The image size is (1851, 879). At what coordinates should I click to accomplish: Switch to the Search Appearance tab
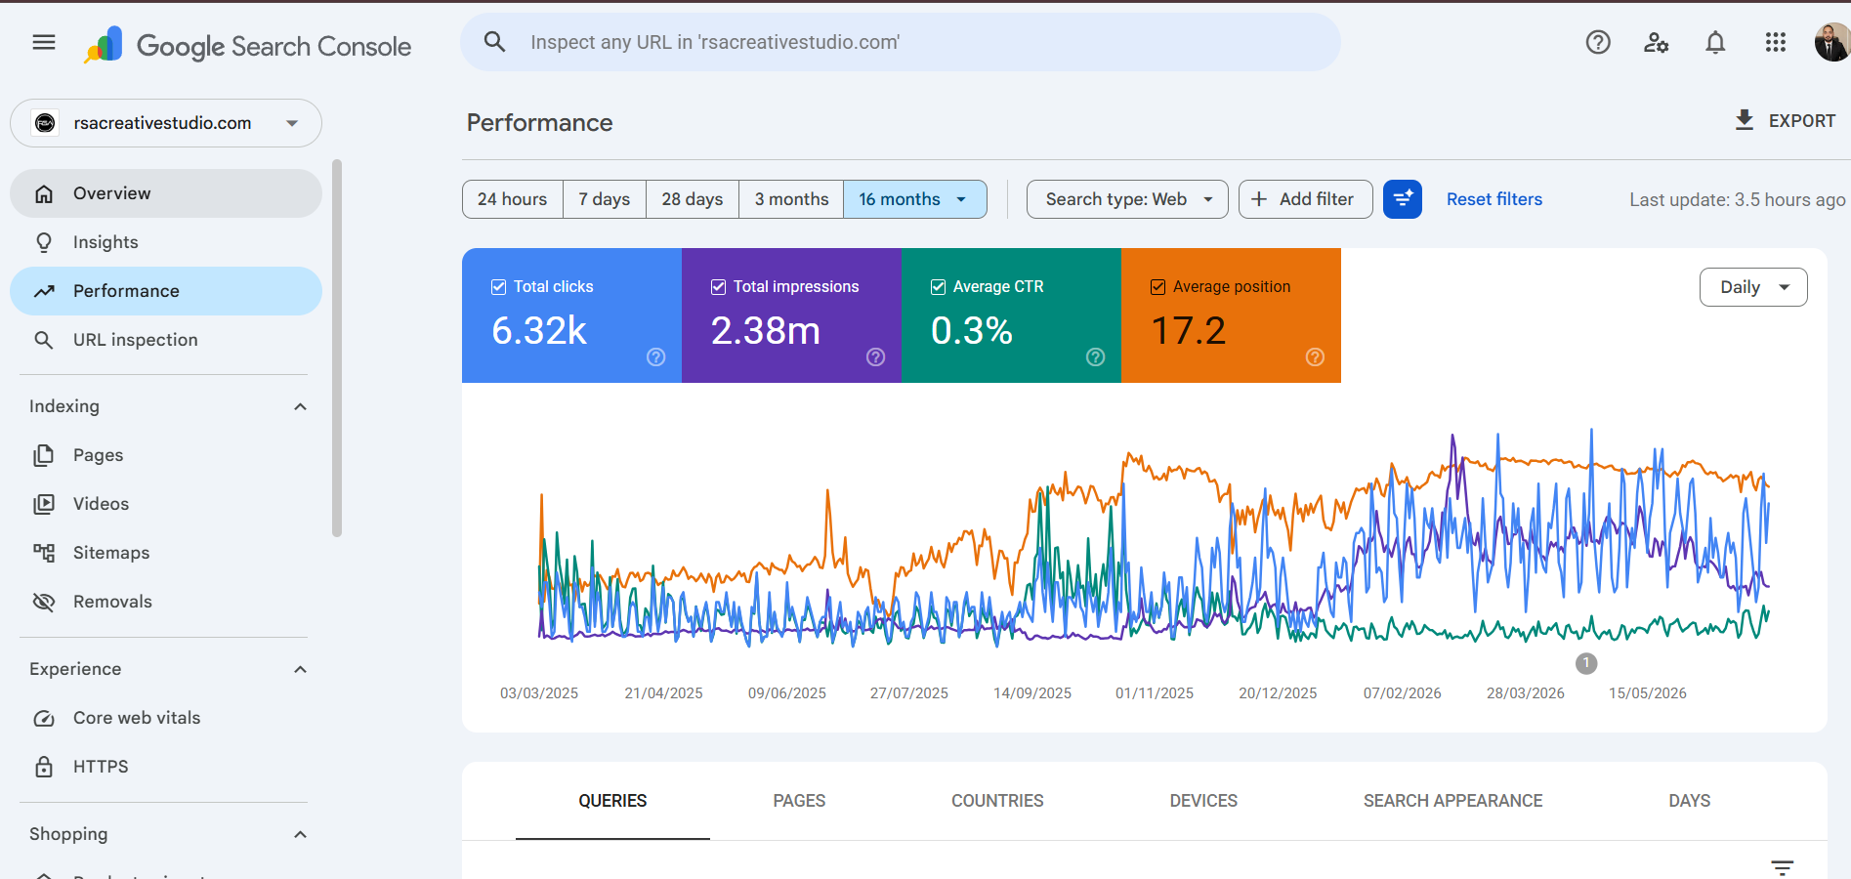coord(1452,801)
